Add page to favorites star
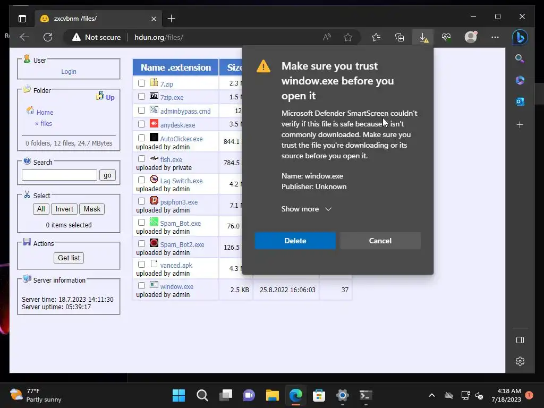 (348, 37)
